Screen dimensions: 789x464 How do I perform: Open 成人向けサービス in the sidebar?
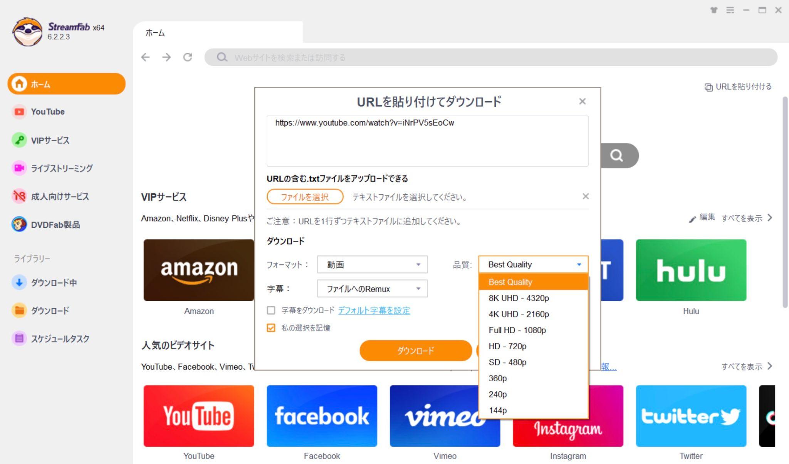coord(50,196)
